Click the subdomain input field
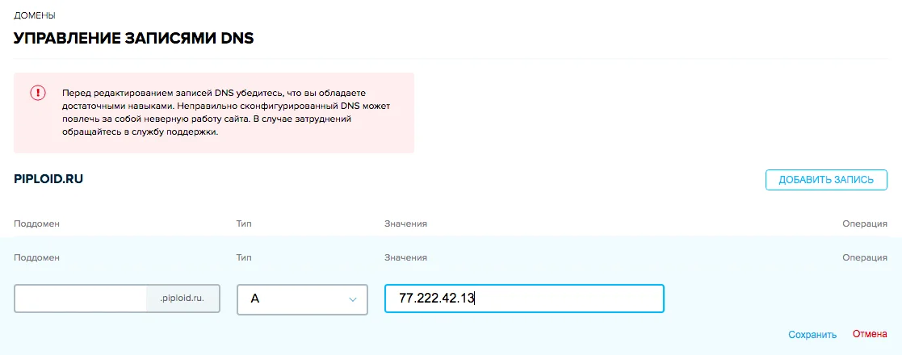 [x=81, y=299]
